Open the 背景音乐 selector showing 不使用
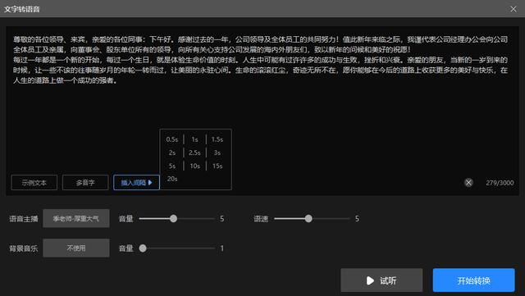525x296 pixels. click(76, 248)
